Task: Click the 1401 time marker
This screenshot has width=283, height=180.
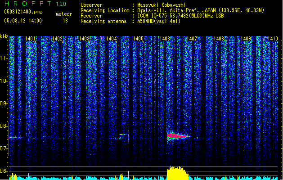Action: click(x=30, y=39)
